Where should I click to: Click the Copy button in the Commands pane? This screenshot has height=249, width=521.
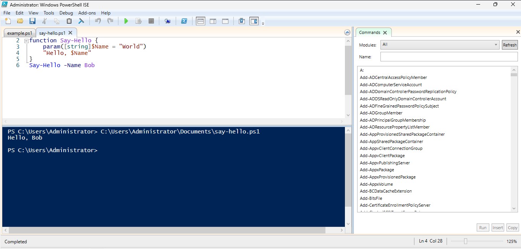click(x=513, y=228)
